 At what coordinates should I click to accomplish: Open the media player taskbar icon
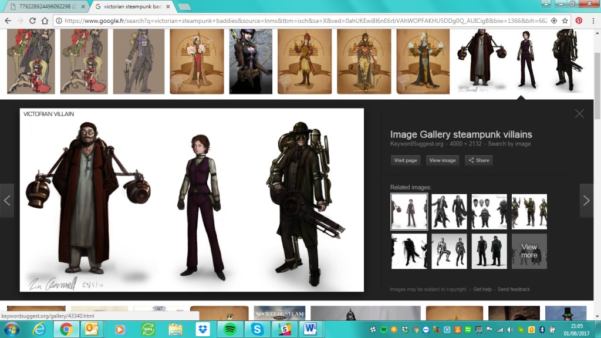[x=120, y=330]
